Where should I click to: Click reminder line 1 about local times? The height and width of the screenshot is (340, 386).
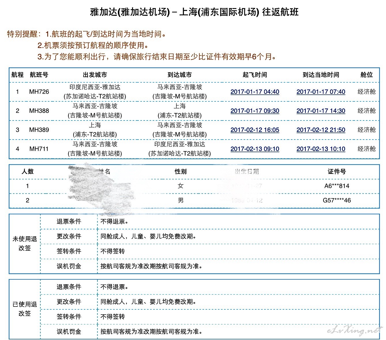pyautogui.click(x=106, y=34)
